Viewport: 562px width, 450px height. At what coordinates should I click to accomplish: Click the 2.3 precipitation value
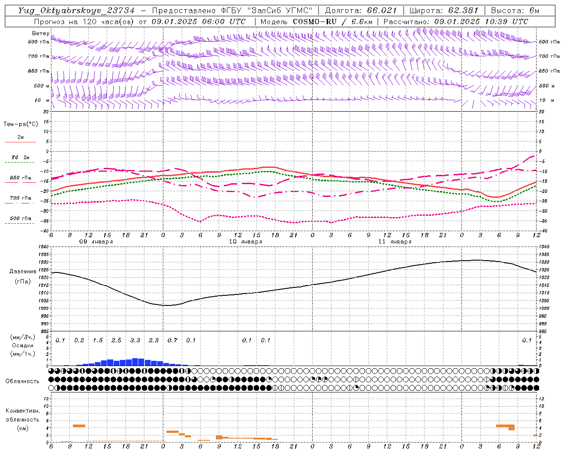pyautogui.click(x=154, y=341)
